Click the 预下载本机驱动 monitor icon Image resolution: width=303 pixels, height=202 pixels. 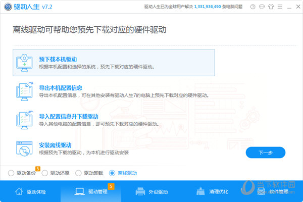[24, 63]
